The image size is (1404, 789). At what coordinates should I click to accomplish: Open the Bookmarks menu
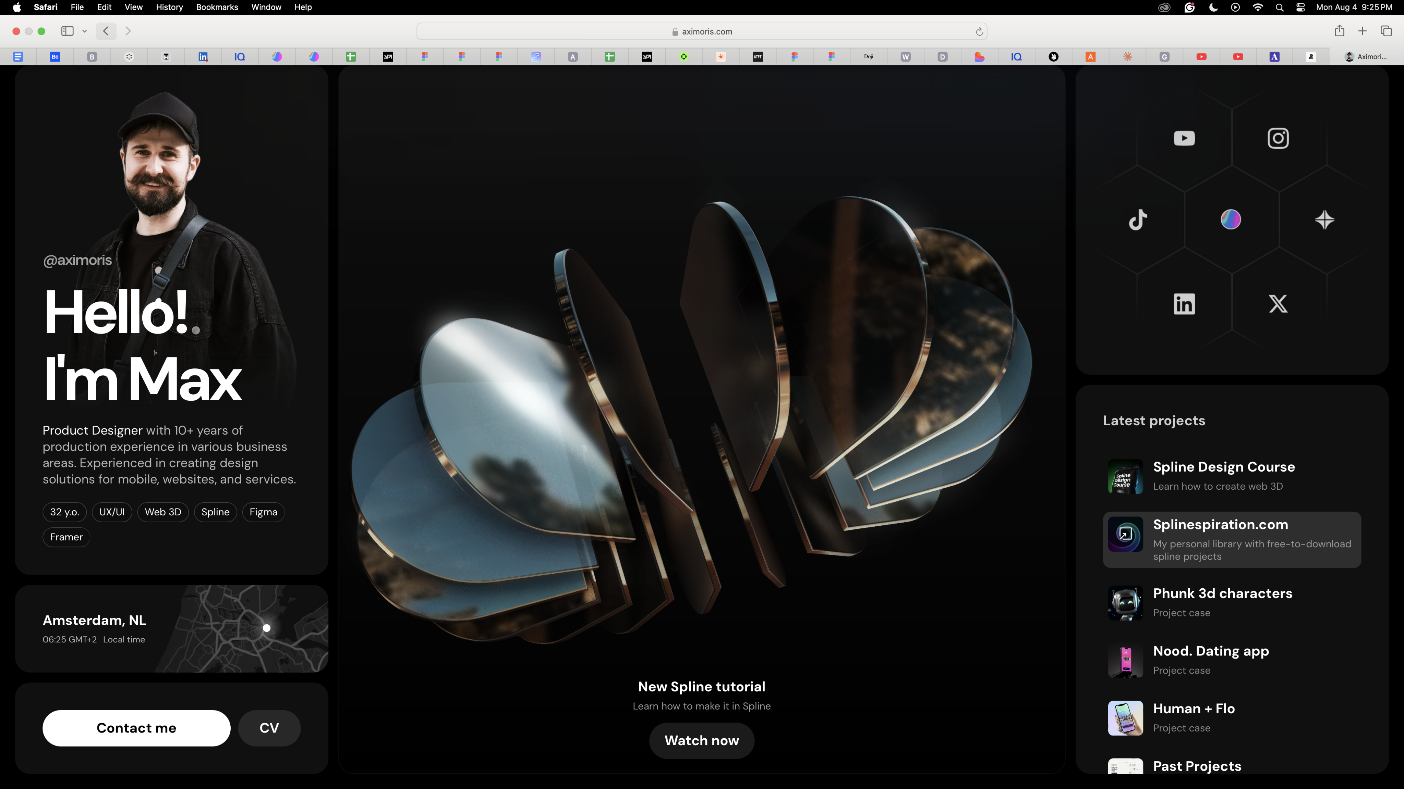[x=217, y=7]
